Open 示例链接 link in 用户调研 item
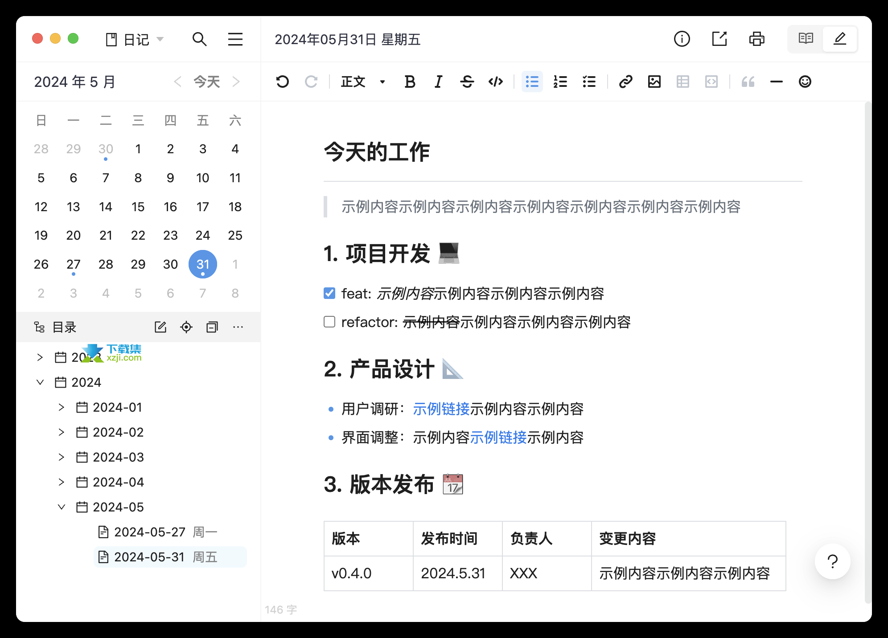Screen dimensions: 888x638 (441, 409)
